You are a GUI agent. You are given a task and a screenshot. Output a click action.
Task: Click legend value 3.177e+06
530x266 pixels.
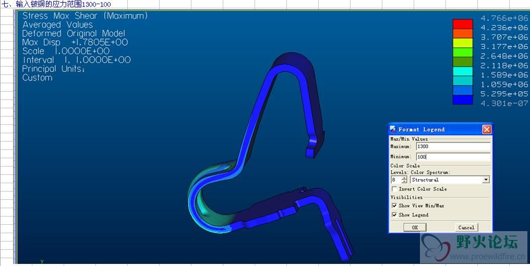click(504, 46)
